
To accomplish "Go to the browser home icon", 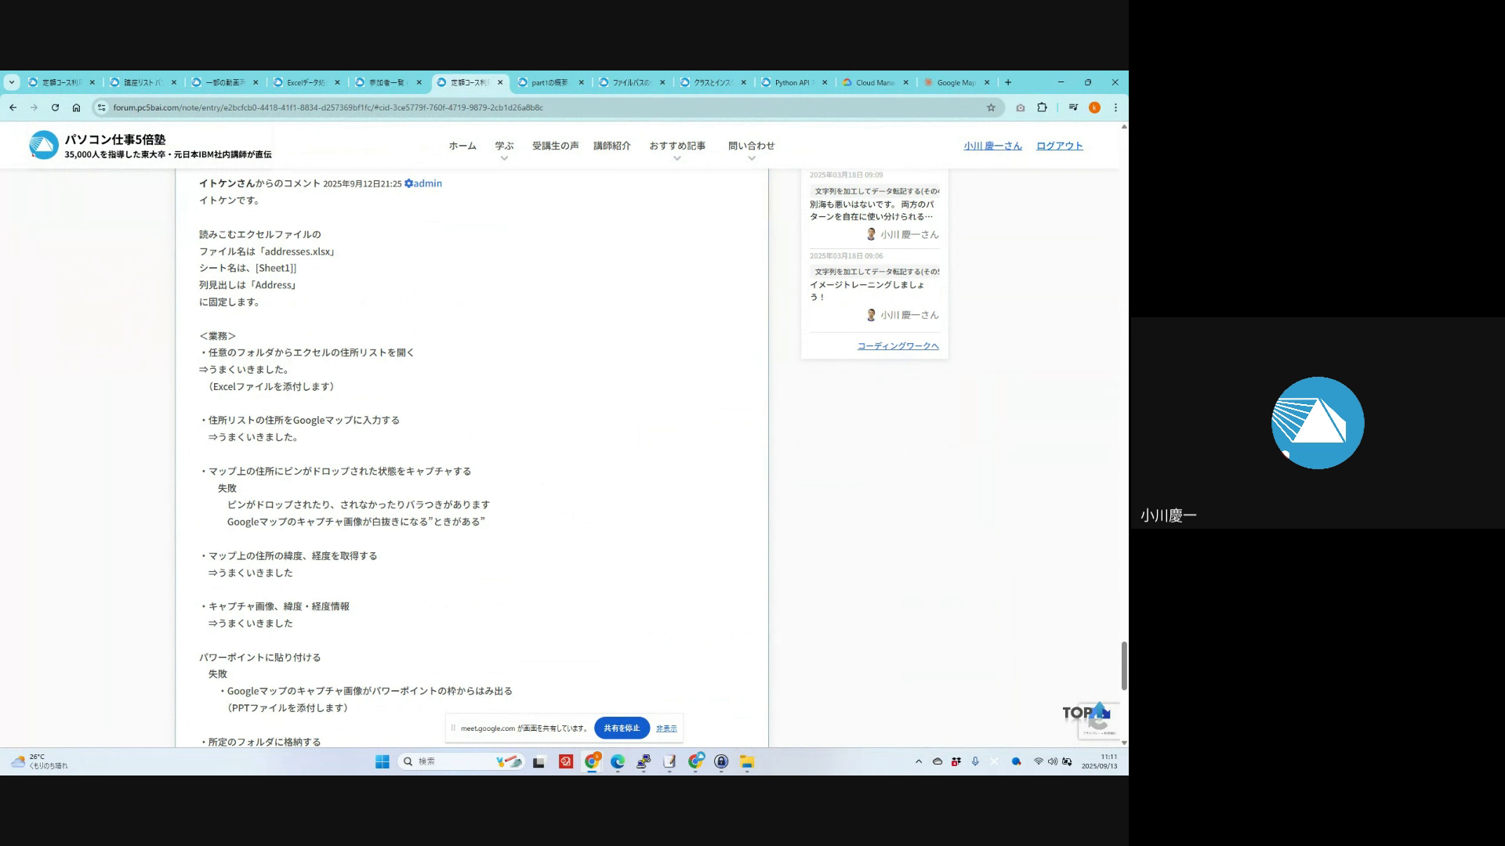I will pyautogui.click(x=76, y=108).
